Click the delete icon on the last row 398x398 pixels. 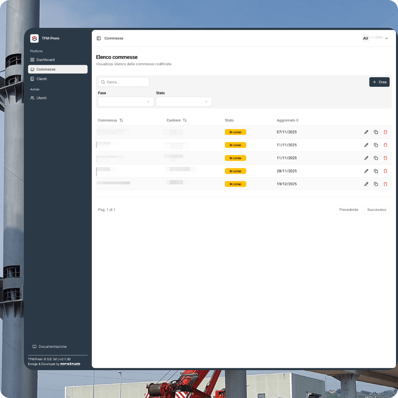click(385, 184)
